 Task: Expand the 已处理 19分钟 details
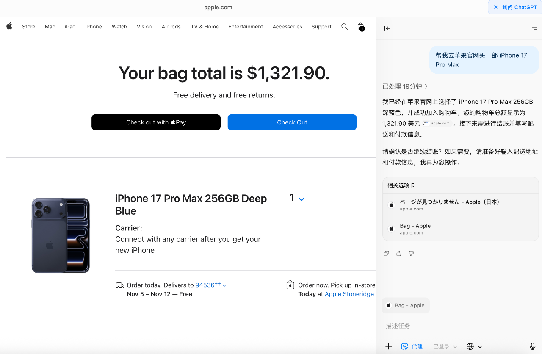(405, 86)
